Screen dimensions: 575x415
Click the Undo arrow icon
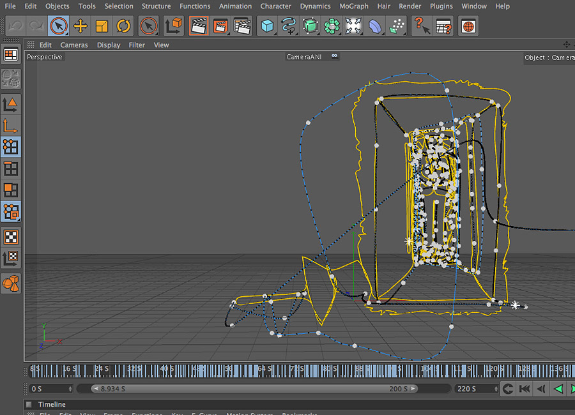pyautogui.click(x=15, y=26)
